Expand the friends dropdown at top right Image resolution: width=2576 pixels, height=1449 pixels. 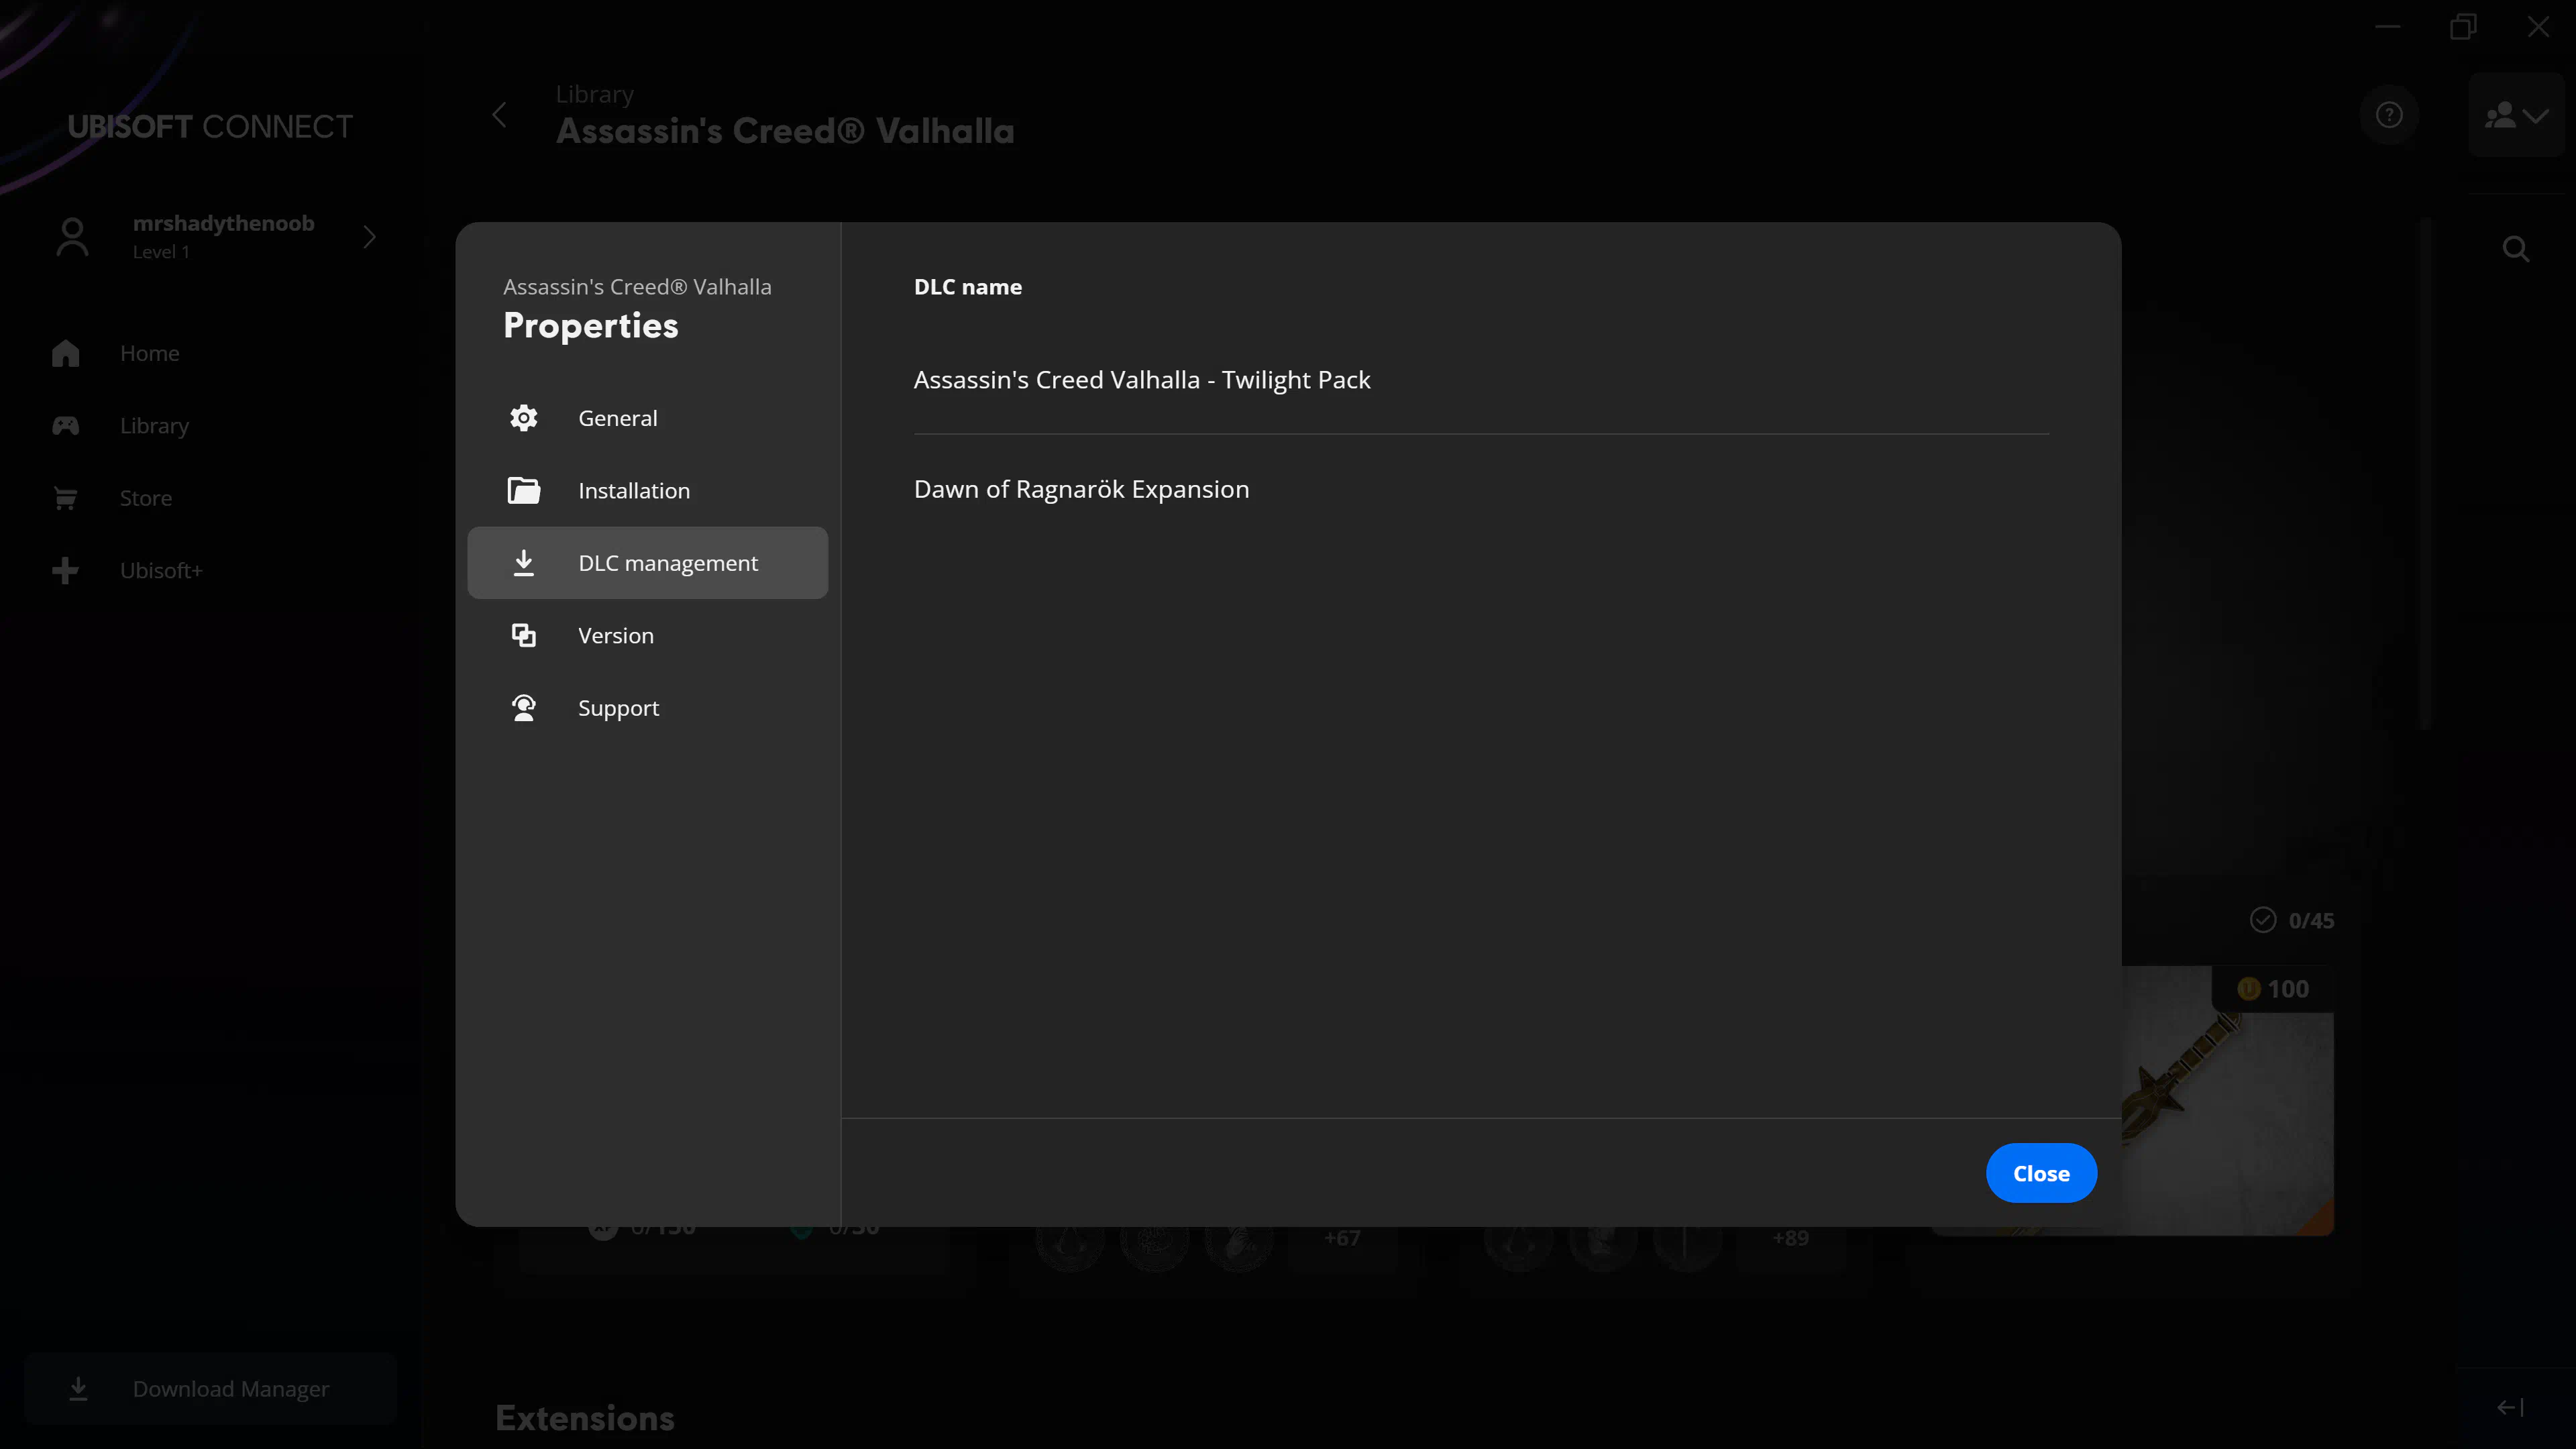tap(2516, 115)
